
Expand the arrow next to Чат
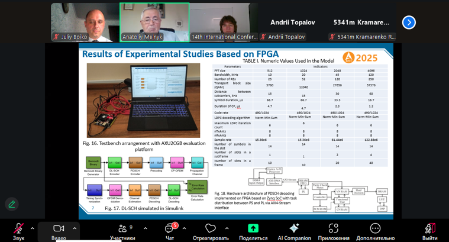pyautogui.click(x=184, y=228)
